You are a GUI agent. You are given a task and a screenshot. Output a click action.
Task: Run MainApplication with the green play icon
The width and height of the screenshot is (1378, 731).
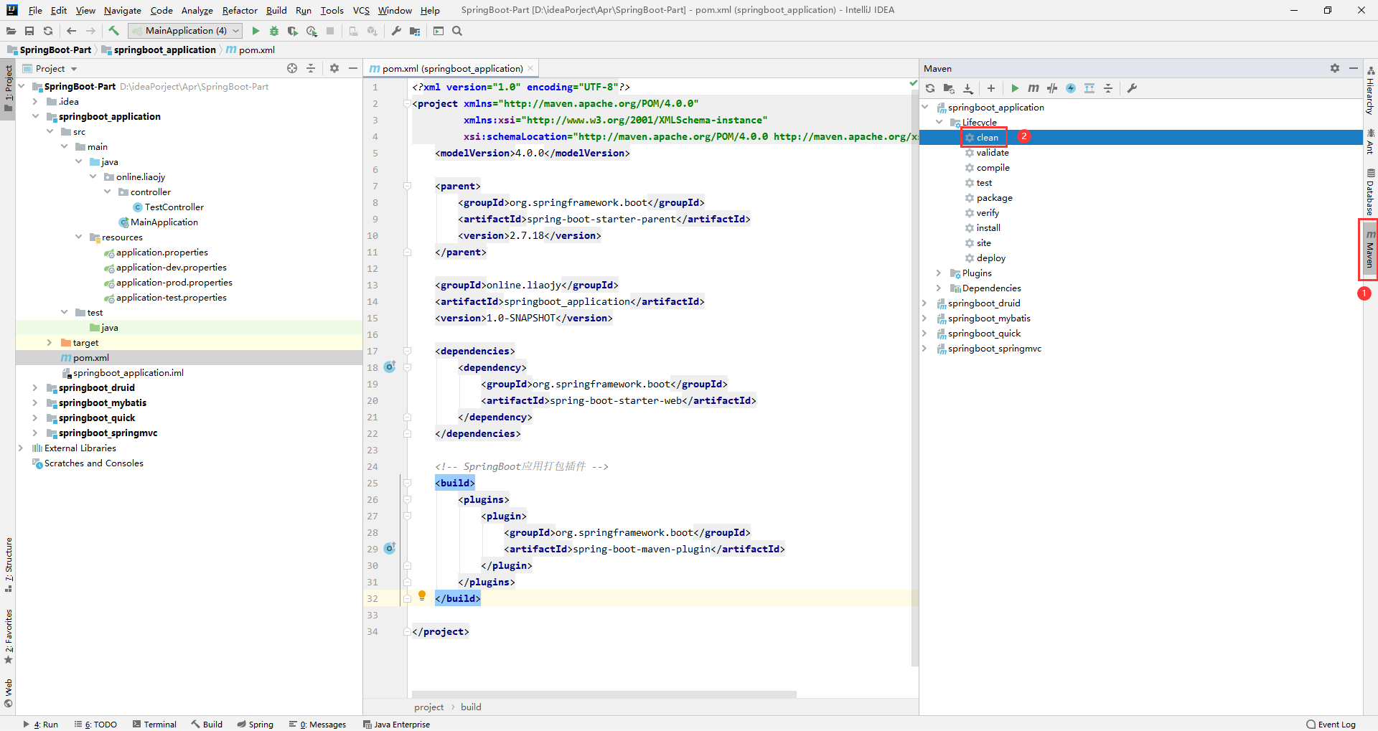point(256,31)
